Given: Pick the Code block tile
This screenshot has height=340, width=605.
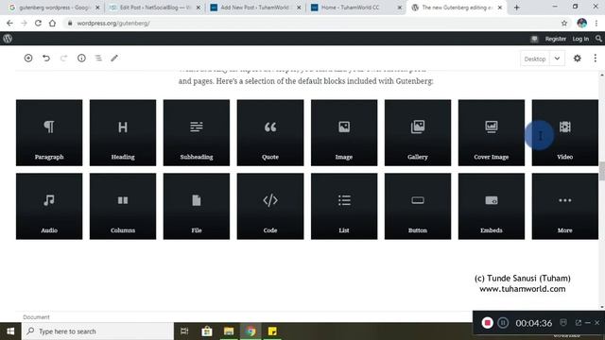Looking at the screenshot, I should [270, 206].
